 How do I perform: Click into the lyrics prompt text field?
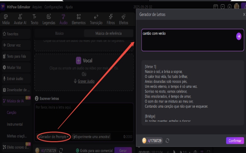click(x=193, y=40)
